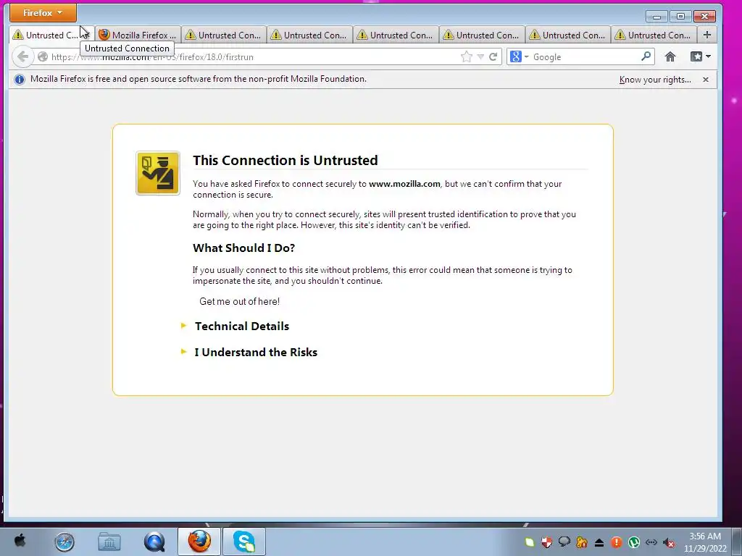742x556 pixels.
Task: Click the www.mozilla.com bold text
Action: pos(404,184)
